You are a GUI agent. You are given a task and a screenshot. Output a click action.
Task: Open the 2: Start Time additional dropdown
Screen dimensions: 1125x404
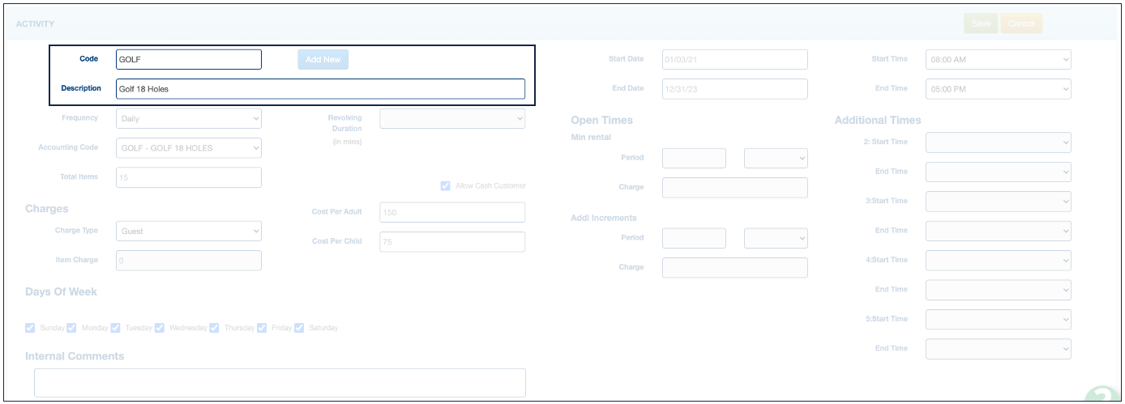pos(998,142)
